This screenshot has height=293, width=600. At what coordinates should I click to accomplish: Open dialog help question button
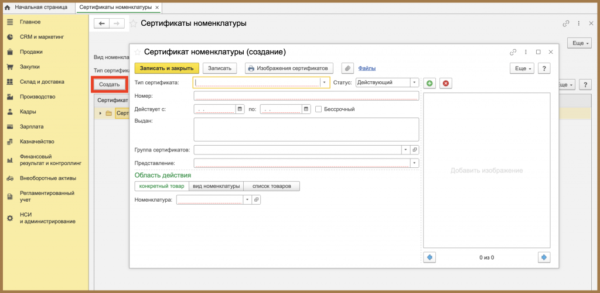point(544,68)
